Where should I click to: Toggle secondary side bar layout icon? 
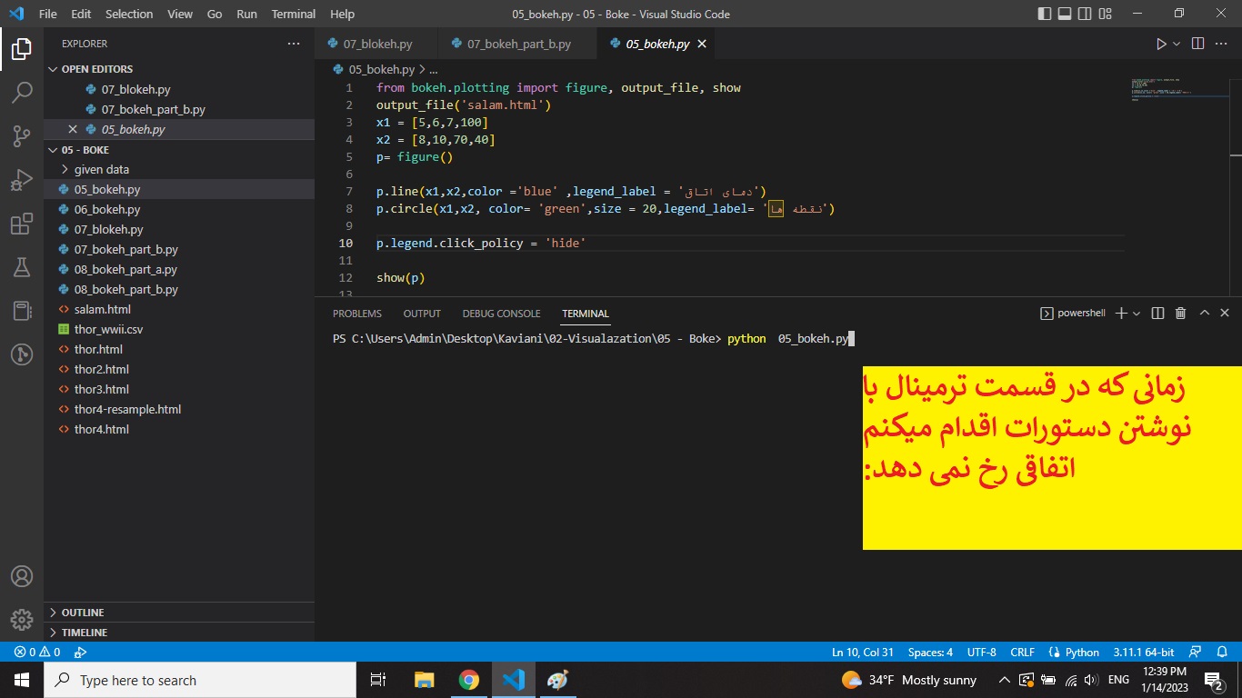point(1084,14)
